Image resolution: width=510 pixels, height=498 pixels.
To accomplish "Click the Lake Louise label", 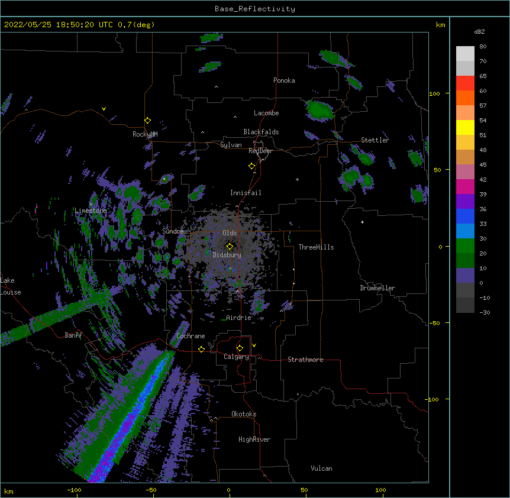I will pyautogui.click(x=11, y=286).
